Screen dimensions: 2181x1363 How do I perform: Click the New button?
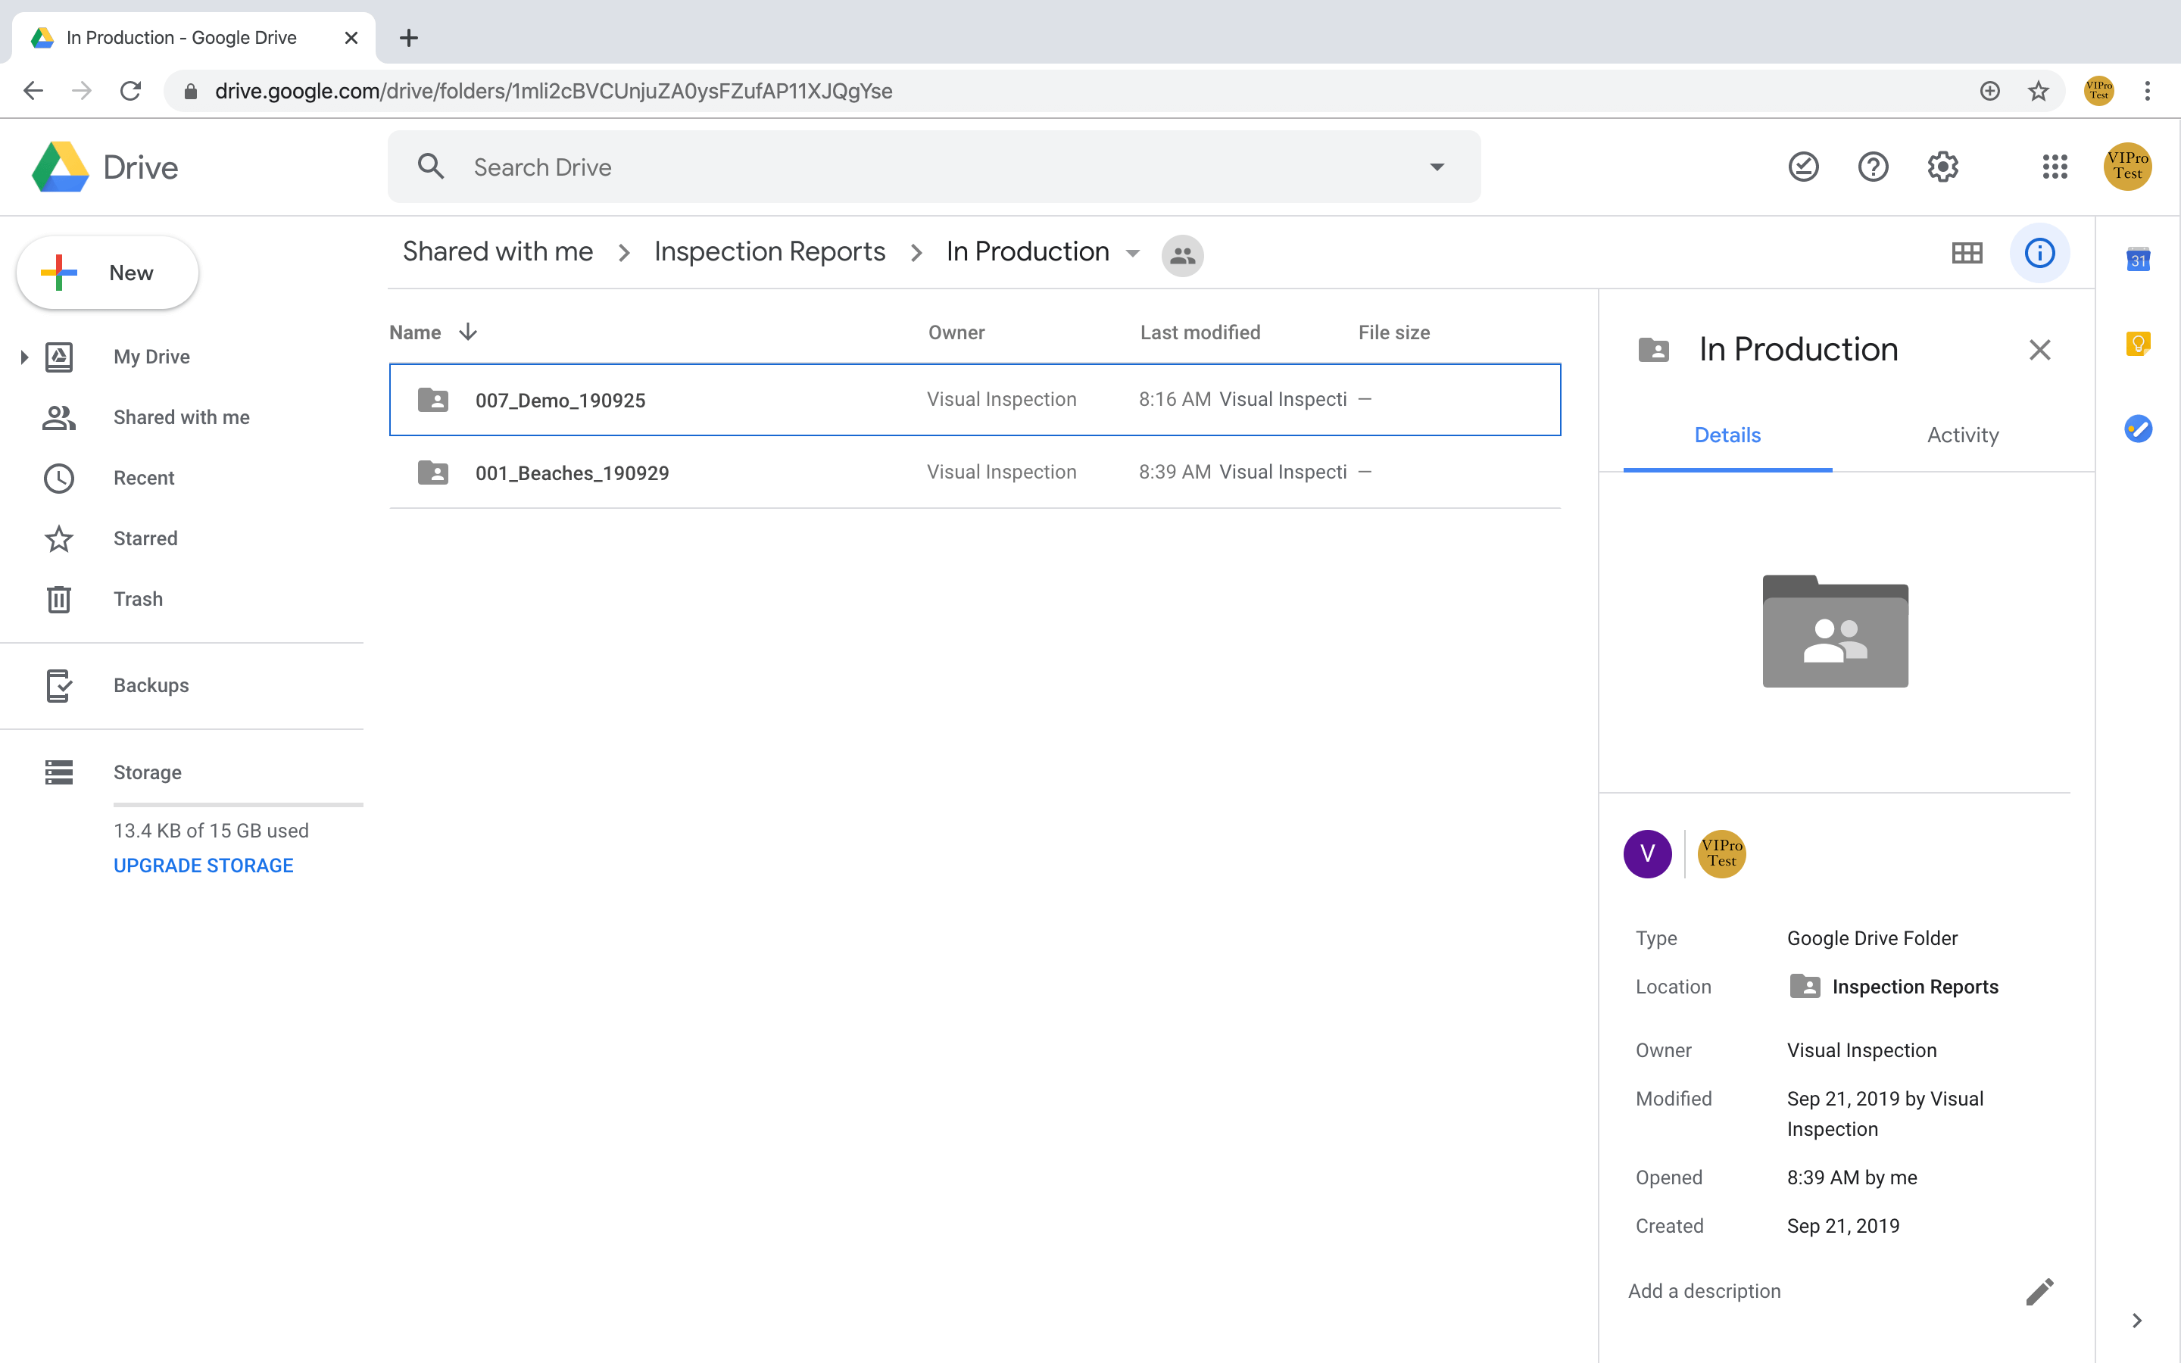(x=108, y=273)
